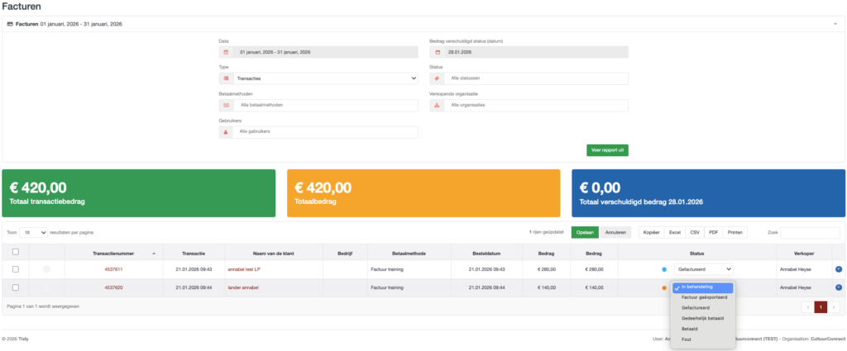Screen dimensions: 847x351
Task: Click the Opslaan button
Action: point(584,233)
